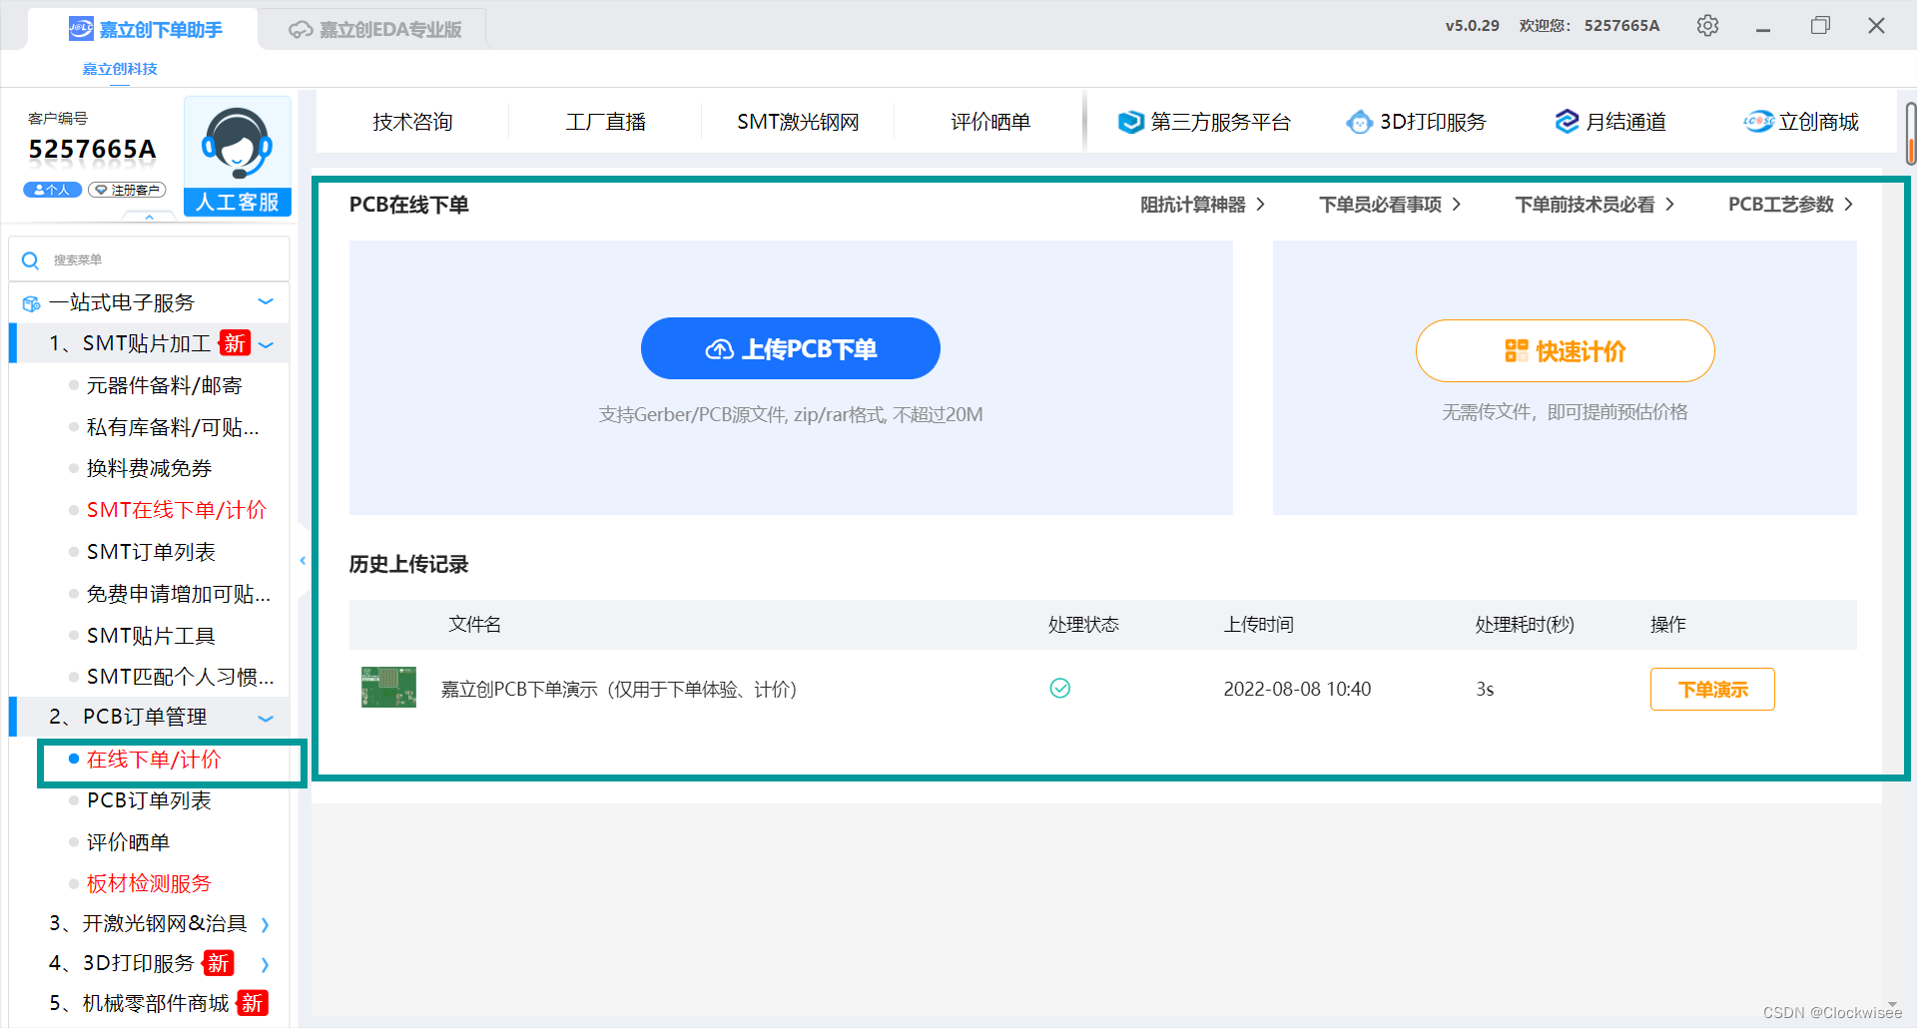Collapse the PCB订单管理 menu chevron
The width and height of the screenshot is (1917, 1028).
click(x=266, y=719)
